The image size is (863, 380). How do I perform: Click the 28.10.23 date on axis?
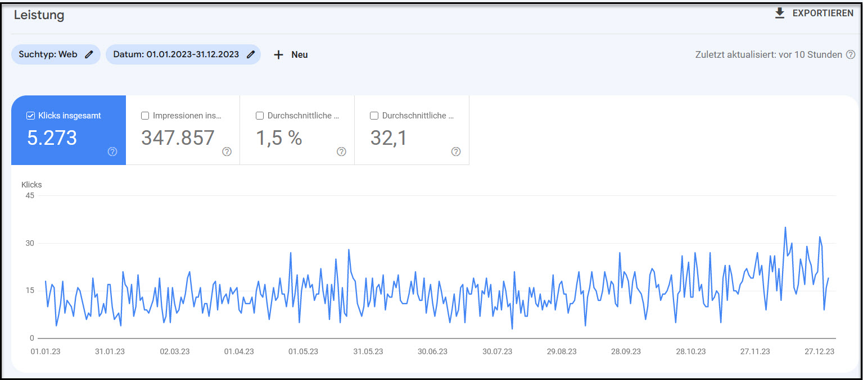(x=690, y=351)
